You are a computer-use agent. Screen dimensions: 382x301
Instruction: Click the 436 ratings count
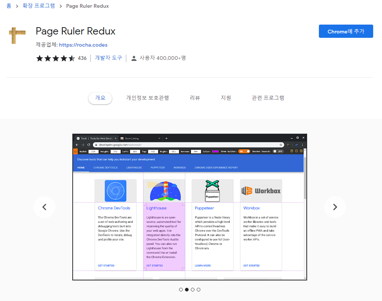click(x=82, y=58)
